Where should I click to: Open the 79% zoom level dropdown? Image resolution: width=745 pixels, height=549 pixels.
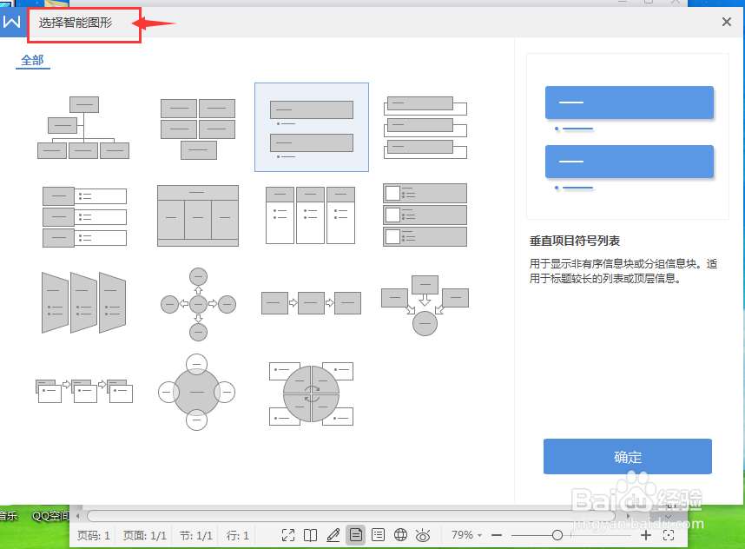coord(466,535)
